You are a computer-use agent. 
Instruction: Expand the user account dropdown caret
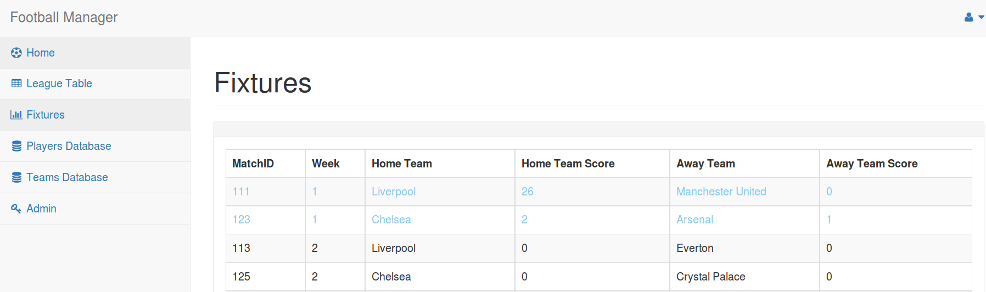point(981,18)
